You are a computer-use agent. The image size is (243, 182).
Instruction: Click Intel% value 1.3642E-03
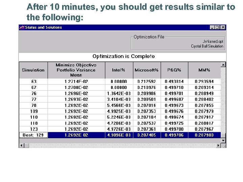(x=119, y=93)
